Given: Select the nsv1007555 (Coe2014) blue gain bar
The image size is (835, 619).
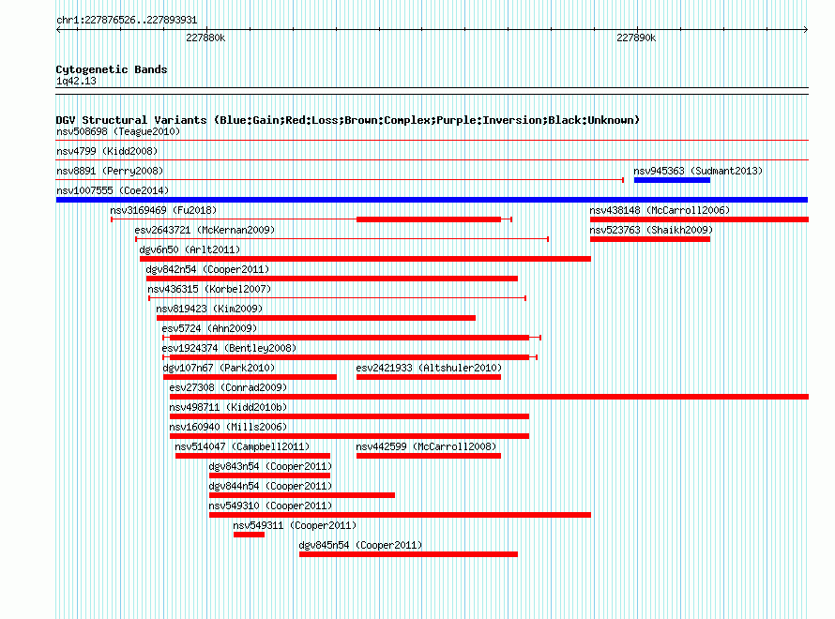Looking at the screenshot, I should click(432, 200).
